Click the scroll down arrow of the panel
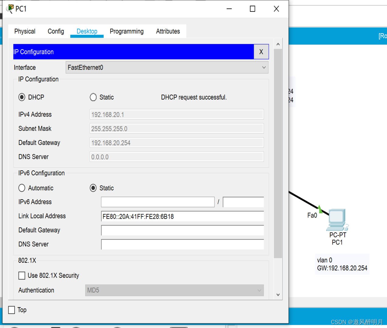387x328 pixels. click(278, 295)
